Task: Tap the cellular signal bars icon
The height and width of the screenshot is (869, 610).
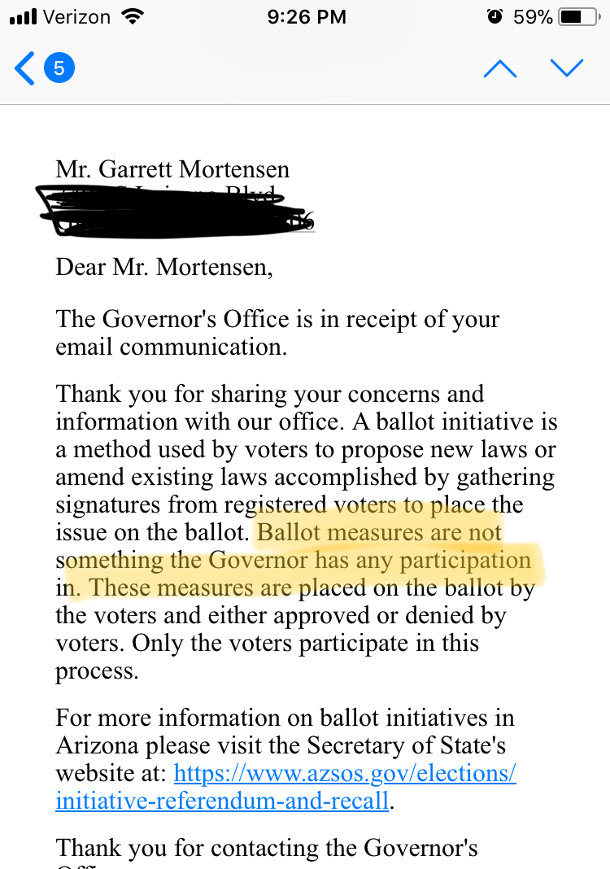Action: 26,17
